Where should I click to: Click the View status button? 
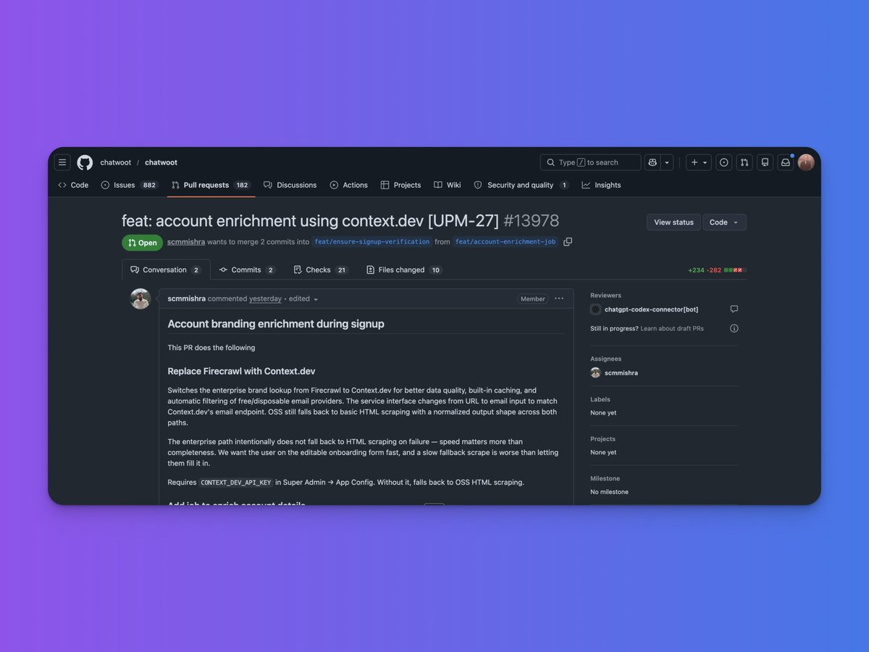(x=673, y=222)
